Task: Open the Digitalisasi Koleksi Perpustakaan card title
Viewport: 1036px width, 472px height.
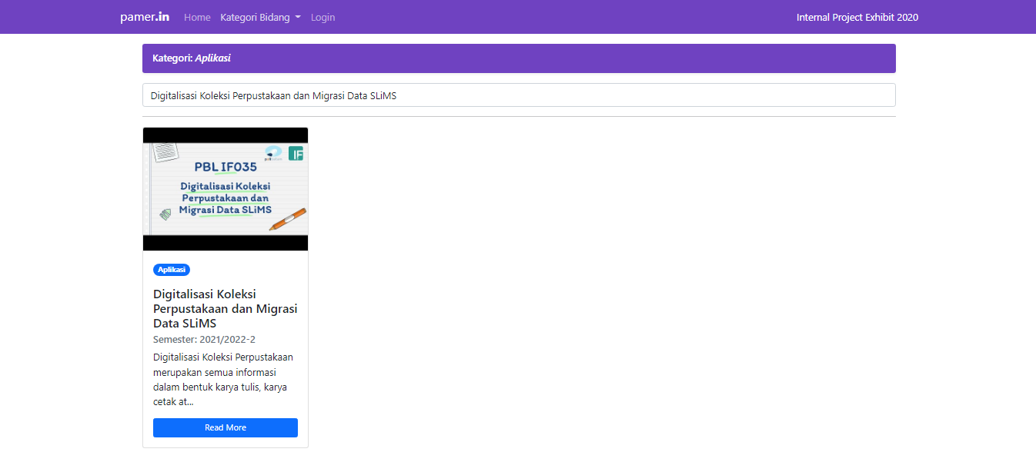Action: (225, 308)
